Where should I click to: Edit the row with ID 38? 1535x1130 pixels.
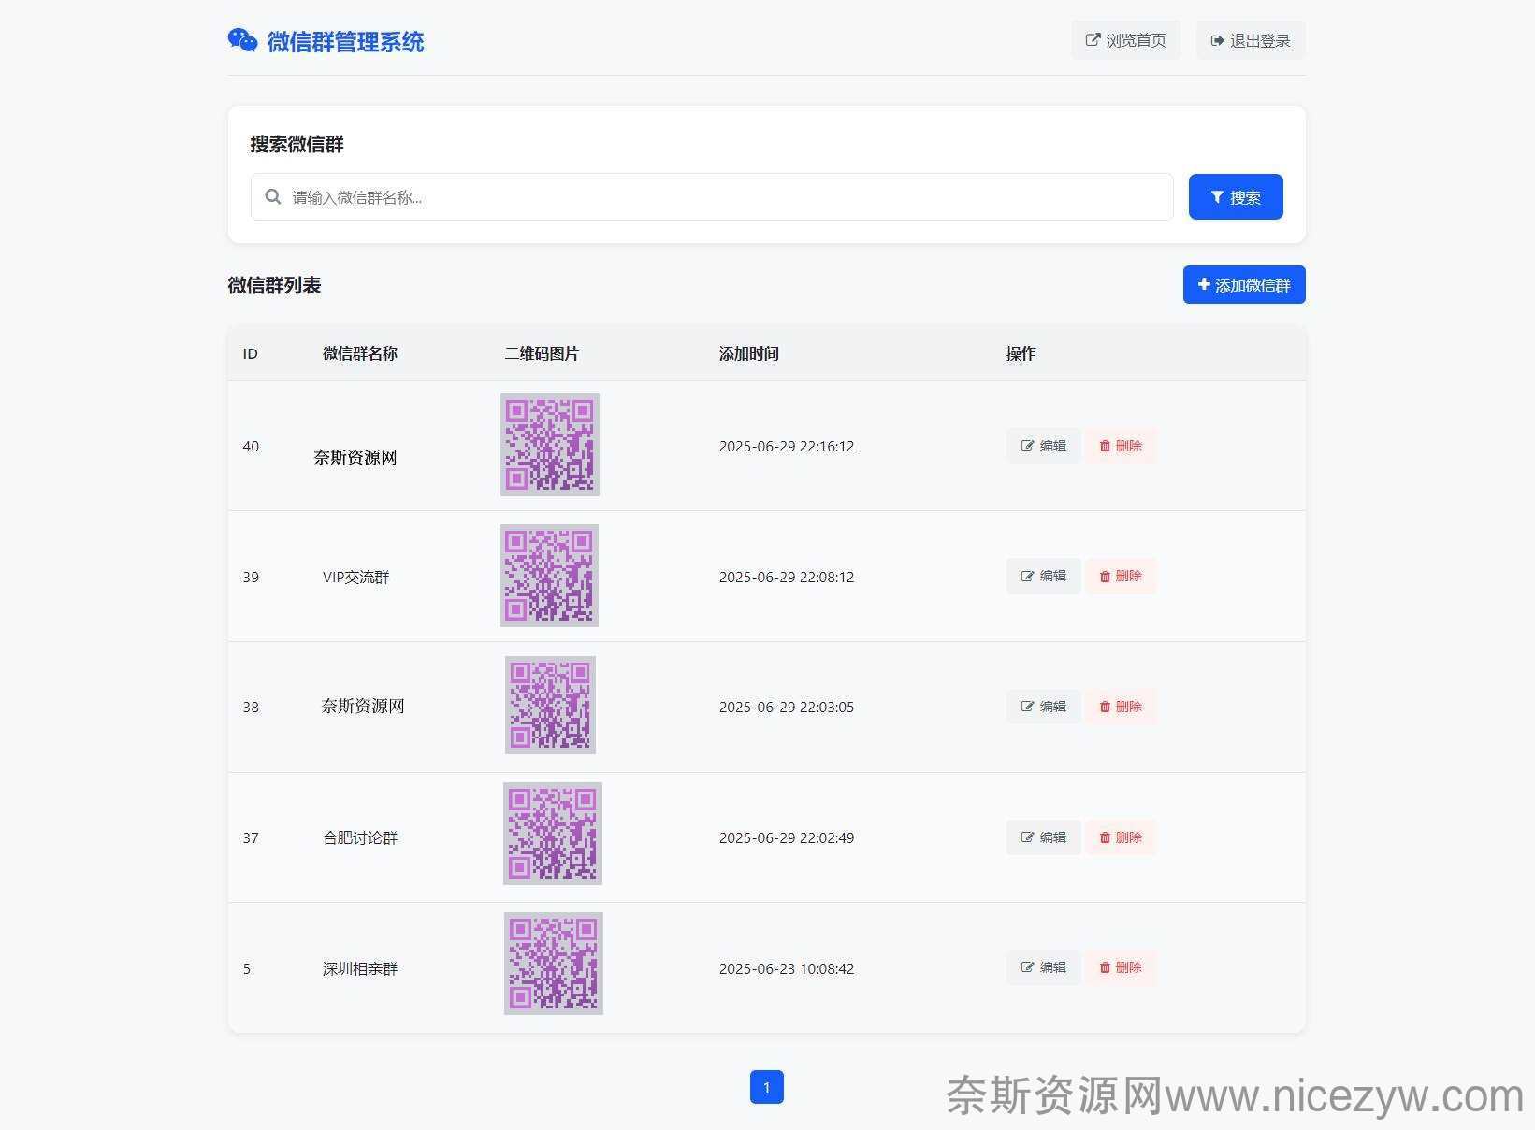(1043, 707)
